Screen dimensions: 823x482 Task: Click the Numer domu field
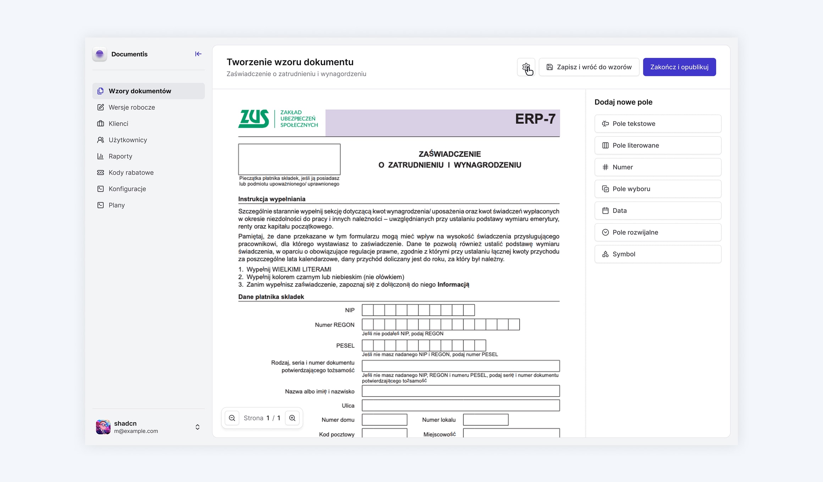[x=385, y=420]
